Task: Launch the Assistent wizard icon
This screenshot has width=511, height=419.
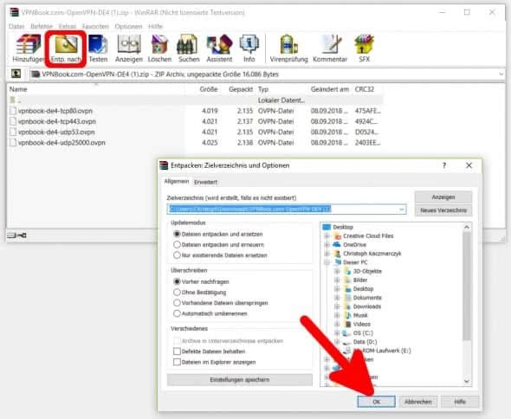Action: tap(219, 44)
